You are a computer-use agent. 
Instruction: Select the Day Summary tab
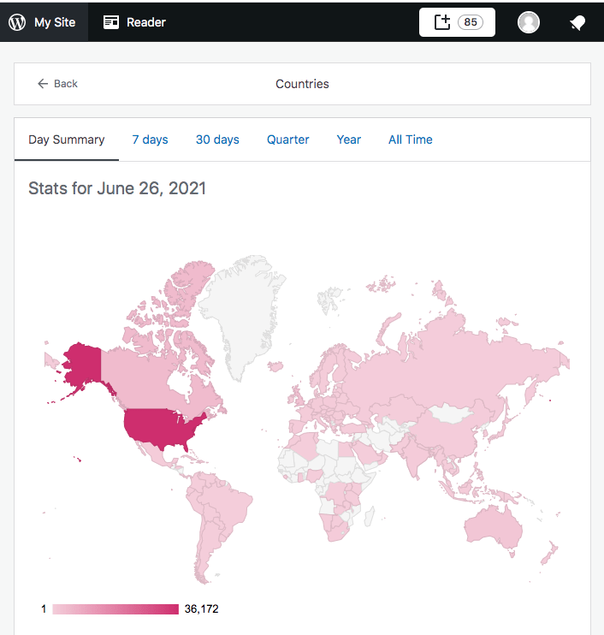(67, 139)
